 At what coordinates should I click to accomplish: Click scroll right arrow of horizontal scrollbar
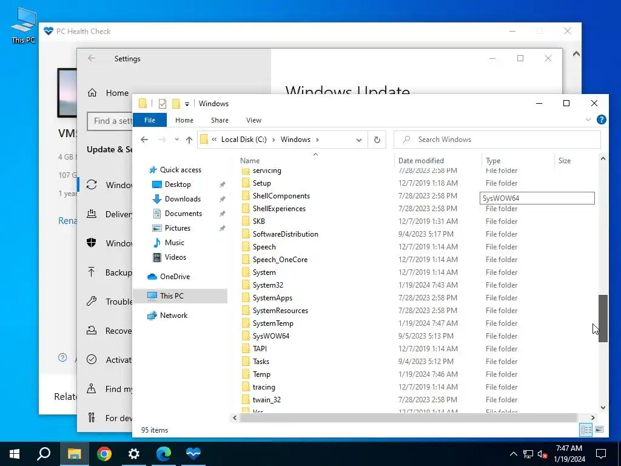coord(592,417)
